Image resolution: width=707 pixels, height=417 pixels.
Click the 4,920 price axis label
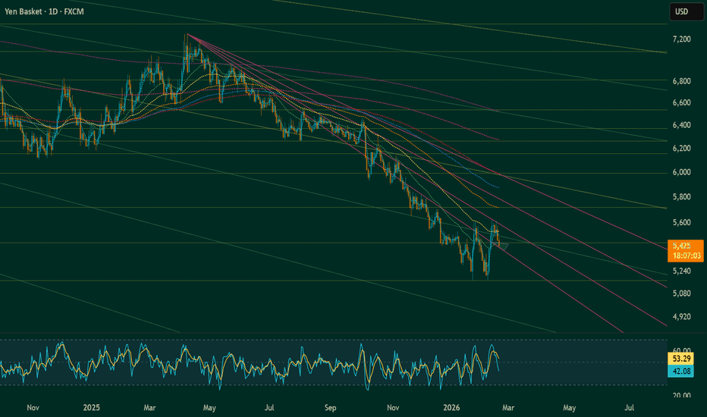680,316
